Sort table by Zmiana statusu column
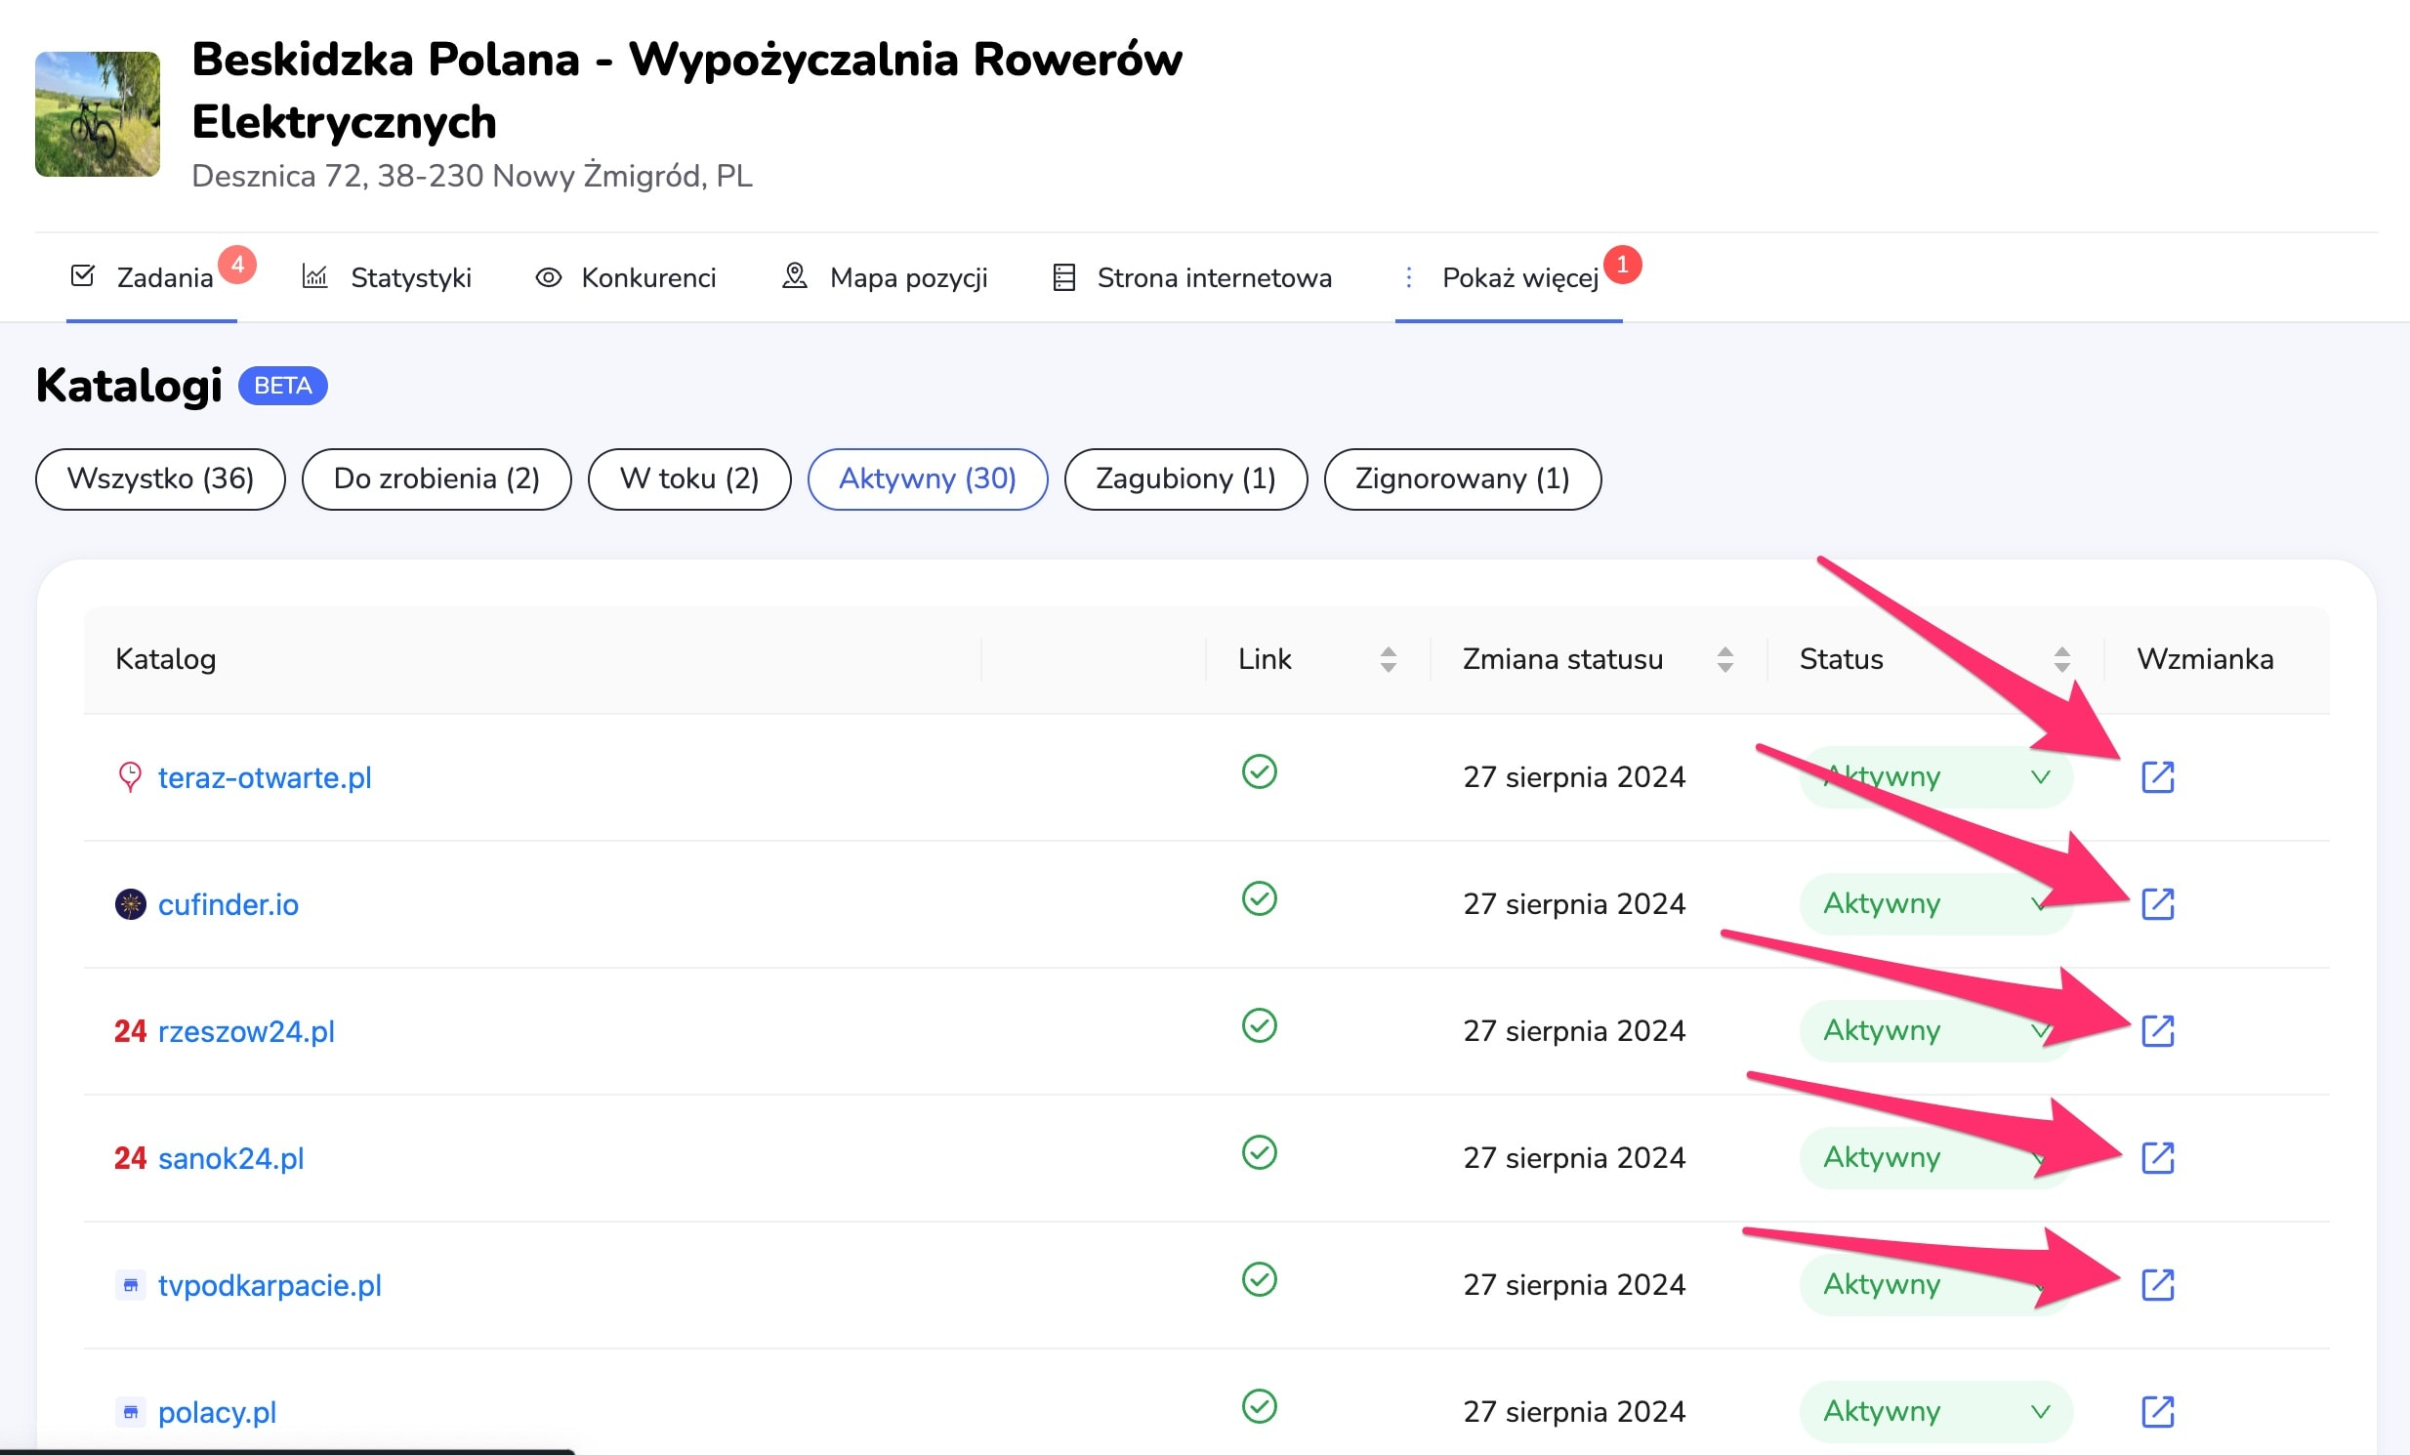The image size is (2410, 1455). 1724,659
